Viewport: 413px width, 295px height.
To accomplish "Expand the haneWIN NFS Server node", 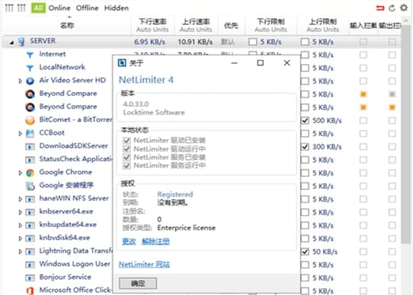I will click(20, 199).
